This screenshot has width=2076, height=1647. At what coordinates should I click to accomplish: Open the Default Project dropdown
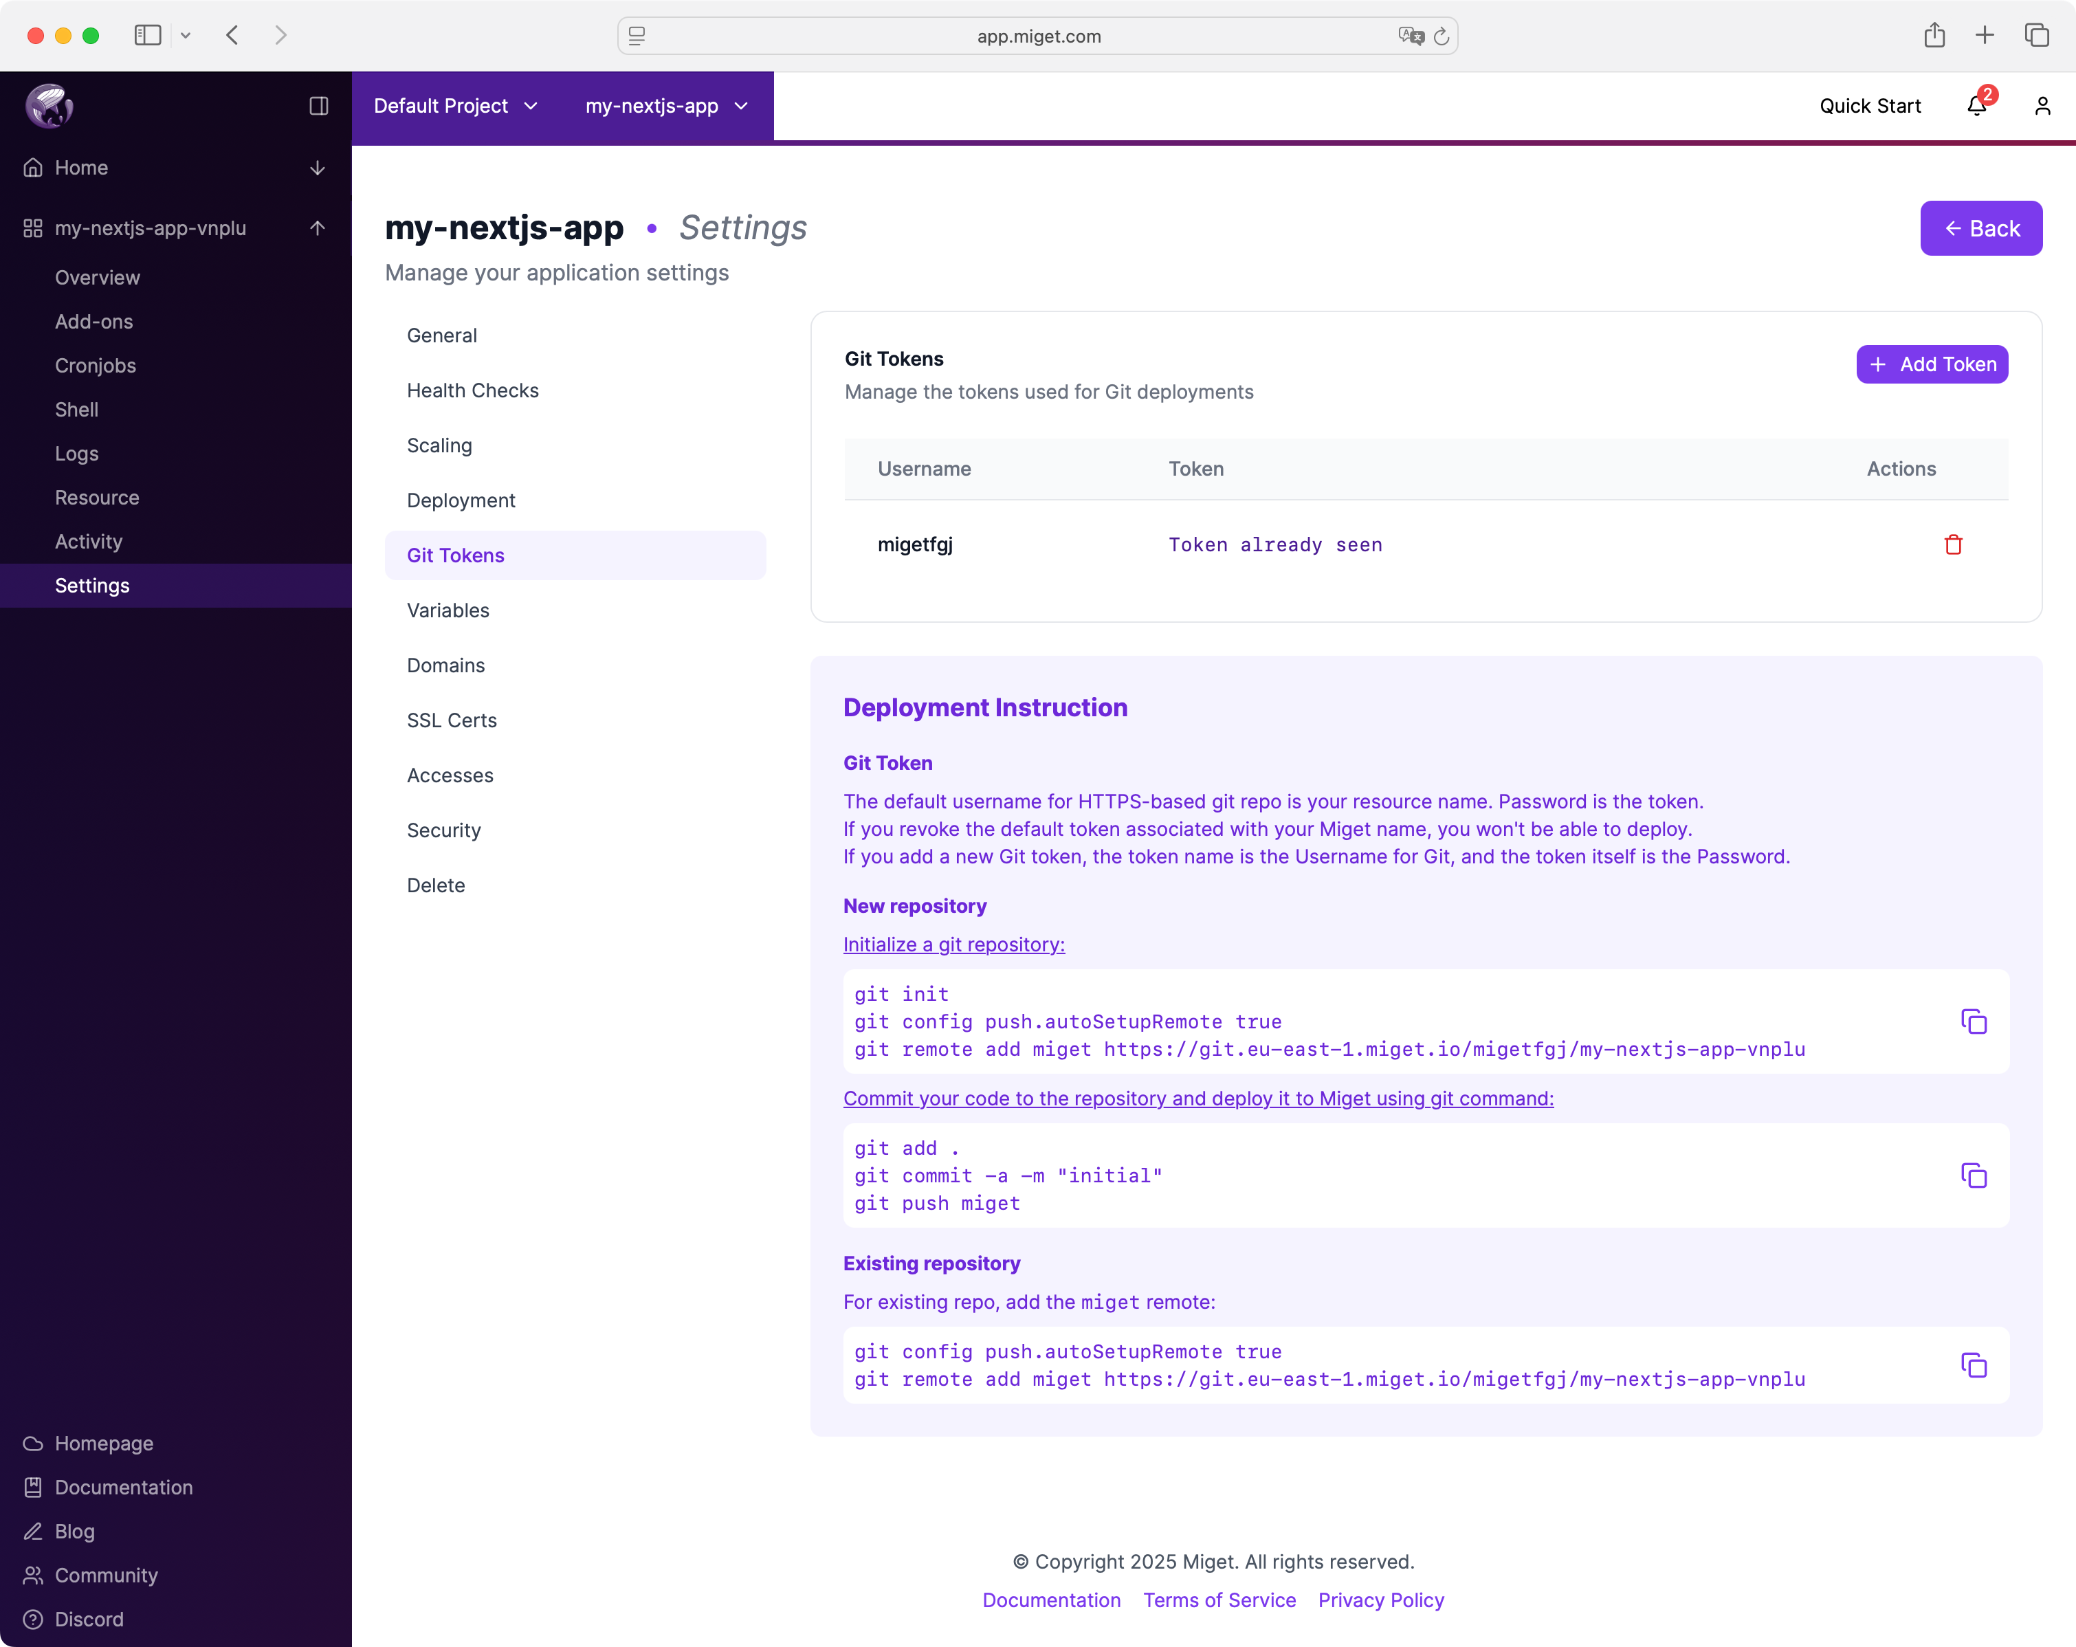(456, 106)
